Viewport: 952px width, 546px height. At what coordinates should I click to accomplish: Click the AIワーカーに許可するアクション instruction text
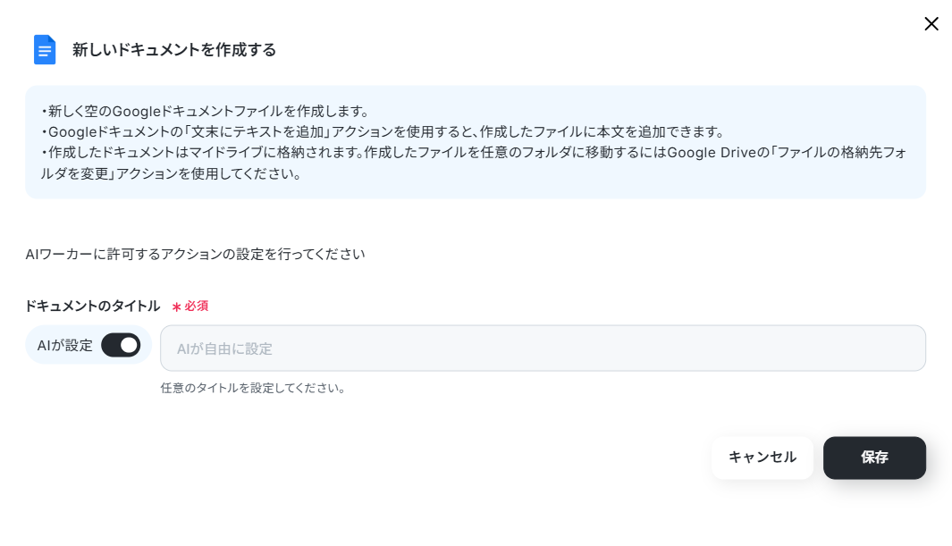pos(196,254)
